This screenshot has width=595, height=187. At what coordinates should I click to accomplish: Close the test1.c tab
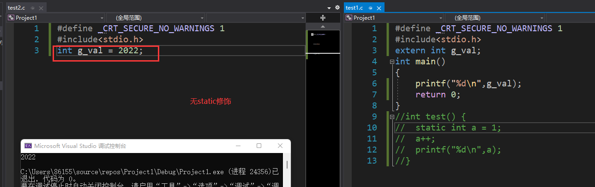point(379,8)
